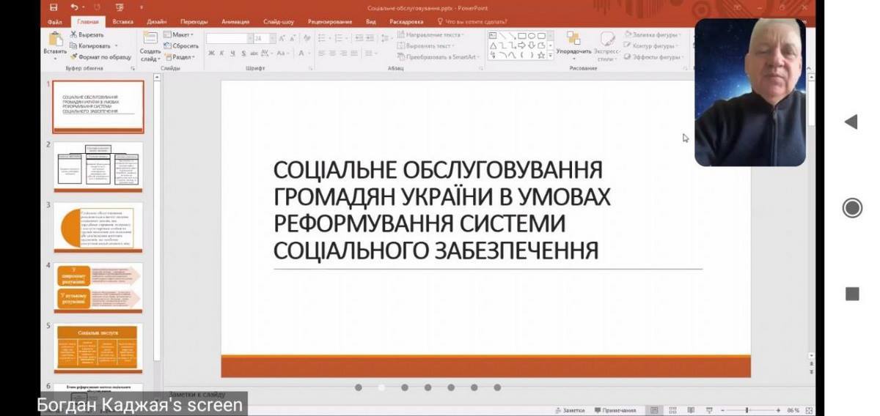This screenshot has height=416, width=880.
Task: Toggle bold Ж formatting
Action: coord(211,53)
